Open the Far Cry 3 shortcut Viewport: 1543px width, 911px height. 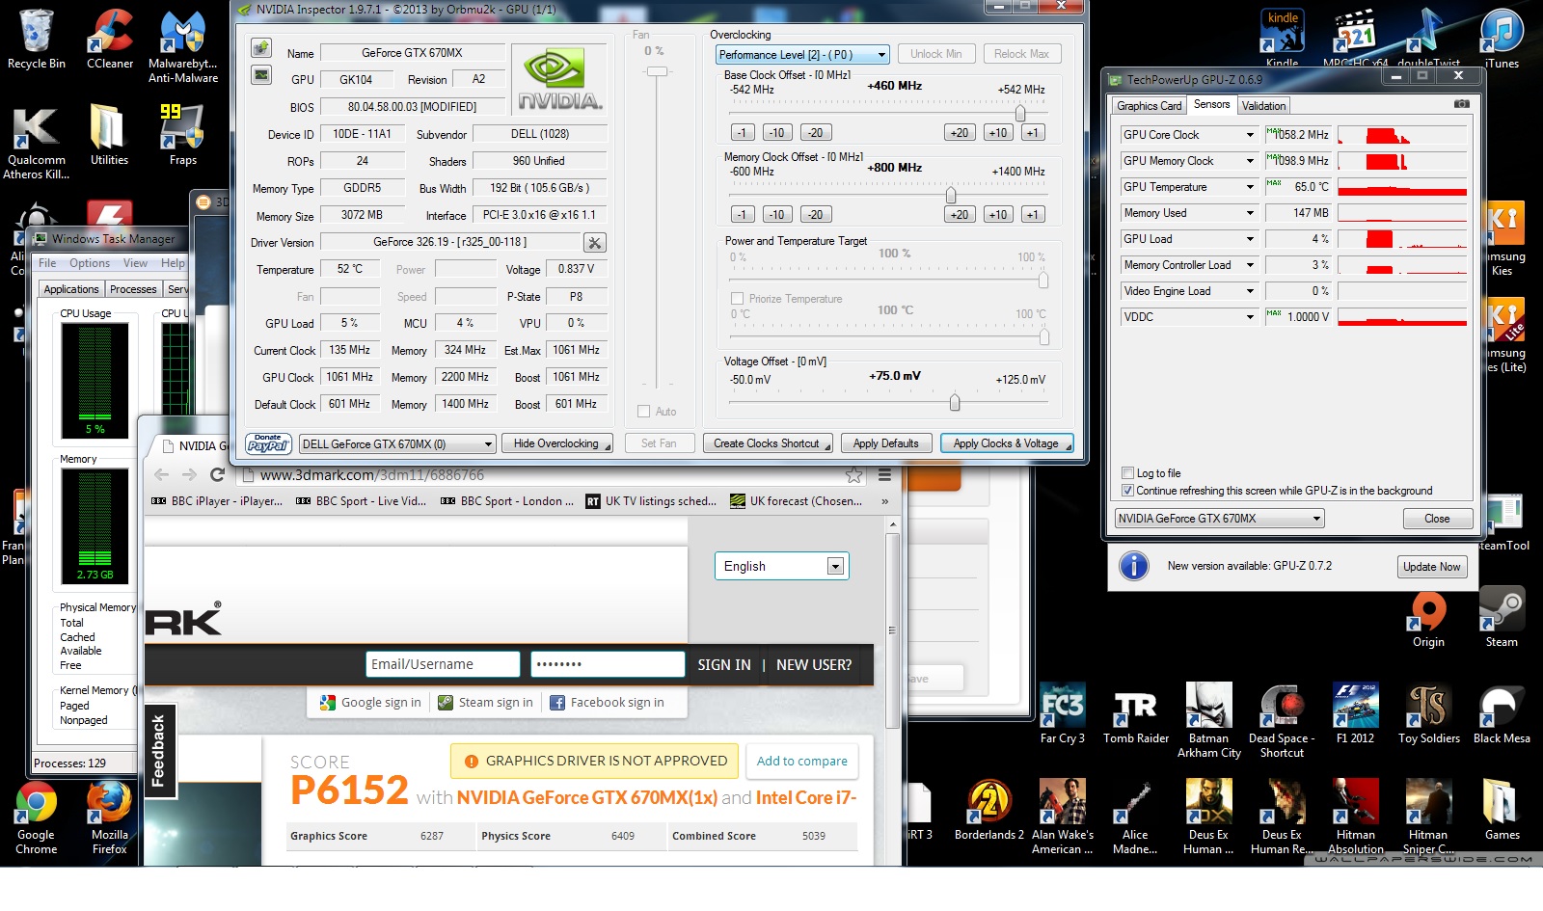click(1063, 713)
